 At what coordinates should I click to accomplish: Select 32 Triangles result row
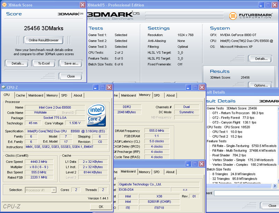click(235, 179)
